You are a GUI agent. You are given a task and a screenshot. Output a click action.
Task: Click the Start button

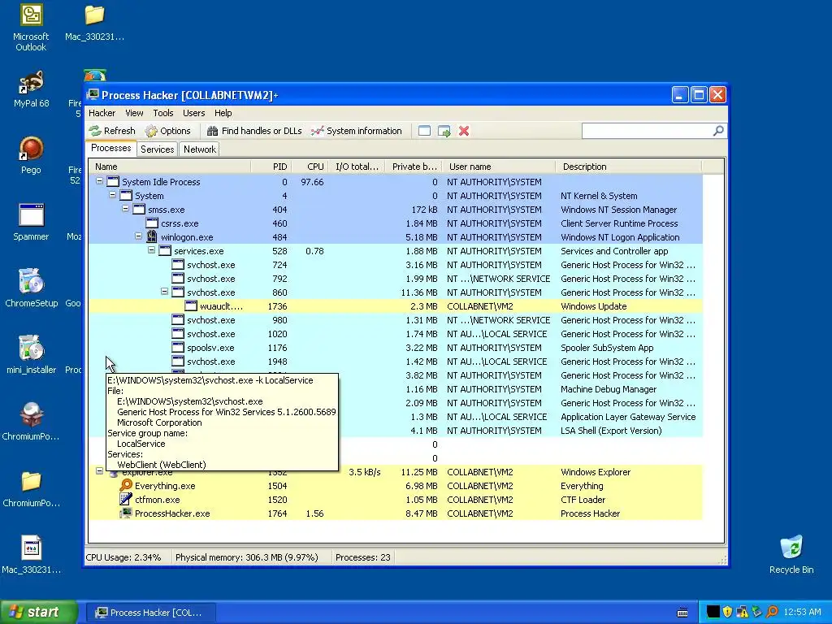[39, 612]
